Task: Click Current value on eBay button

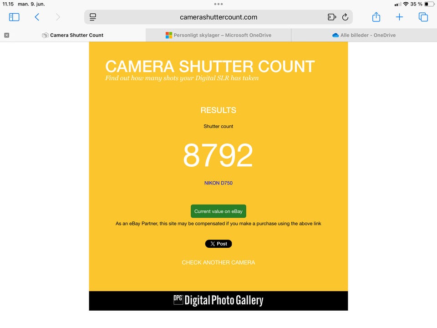Action: click(218, 211)
